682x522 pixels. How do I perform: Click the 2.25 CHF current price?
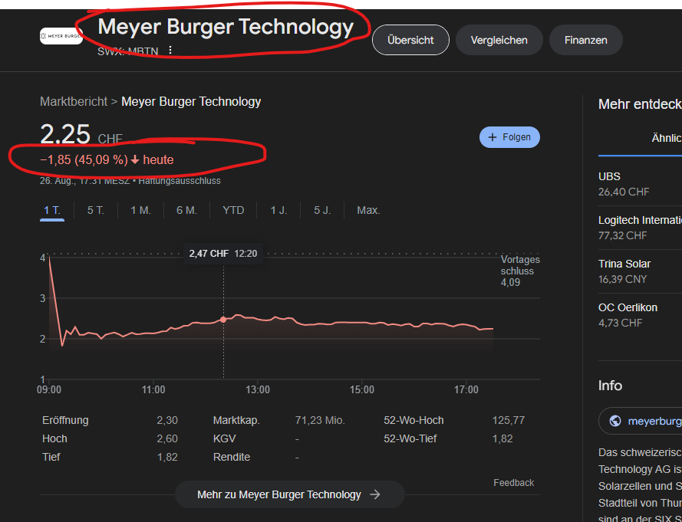[x=81, y=134]
